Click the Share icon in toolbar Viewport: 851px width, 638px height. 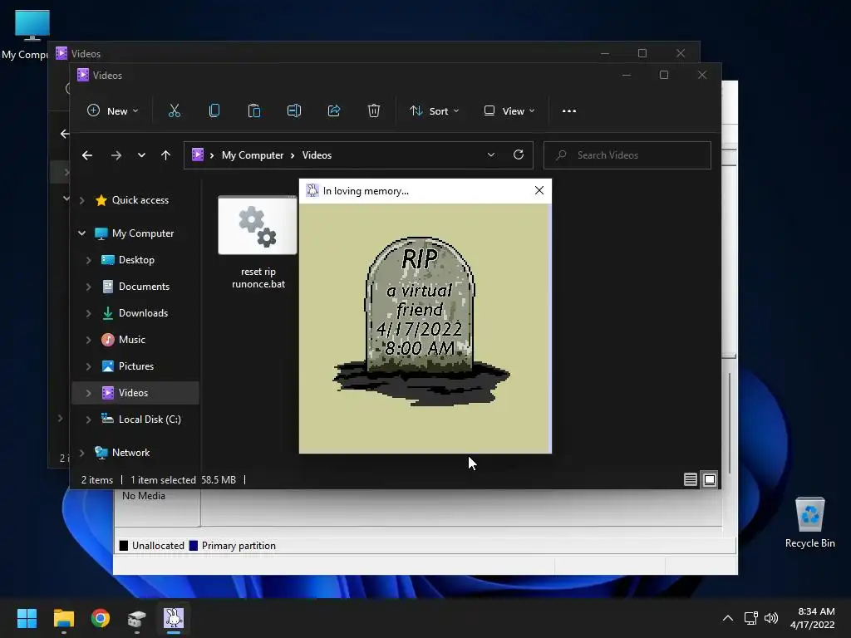click(x=334, y=110)
